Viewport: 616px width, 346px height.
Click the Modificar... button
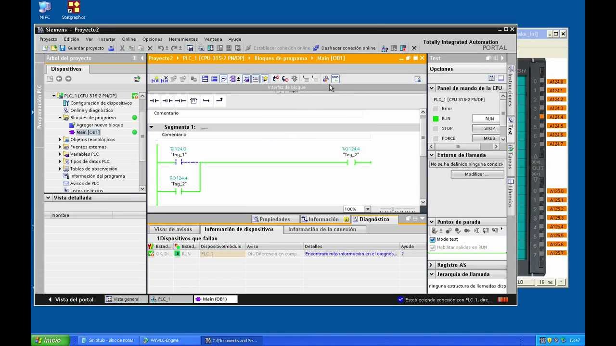[476, 174]
